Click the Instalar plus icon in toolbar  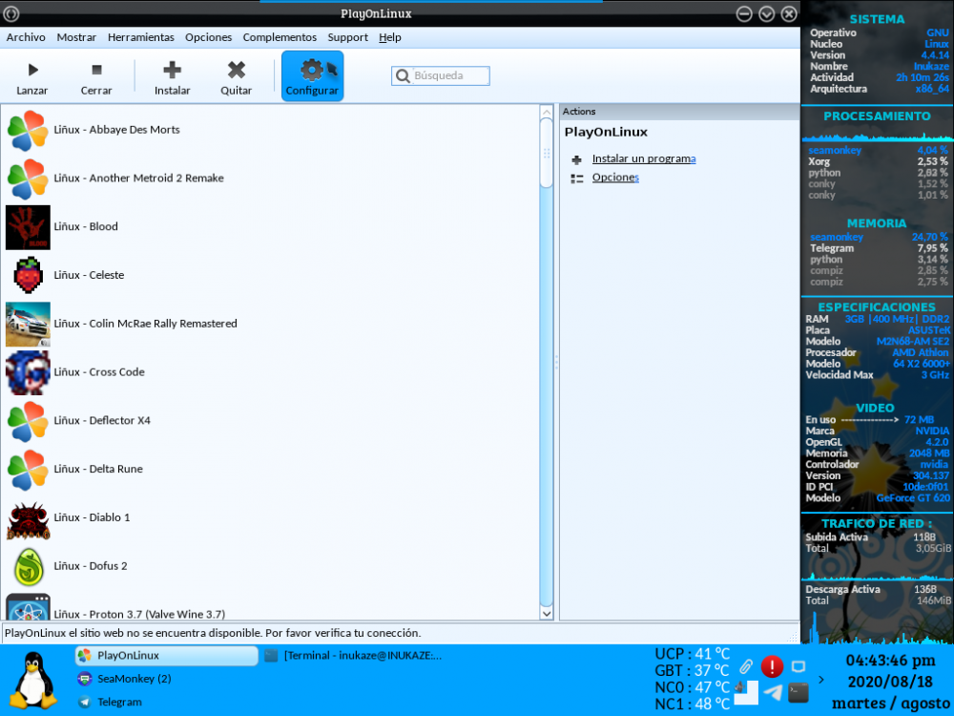[x=172, y=70]
